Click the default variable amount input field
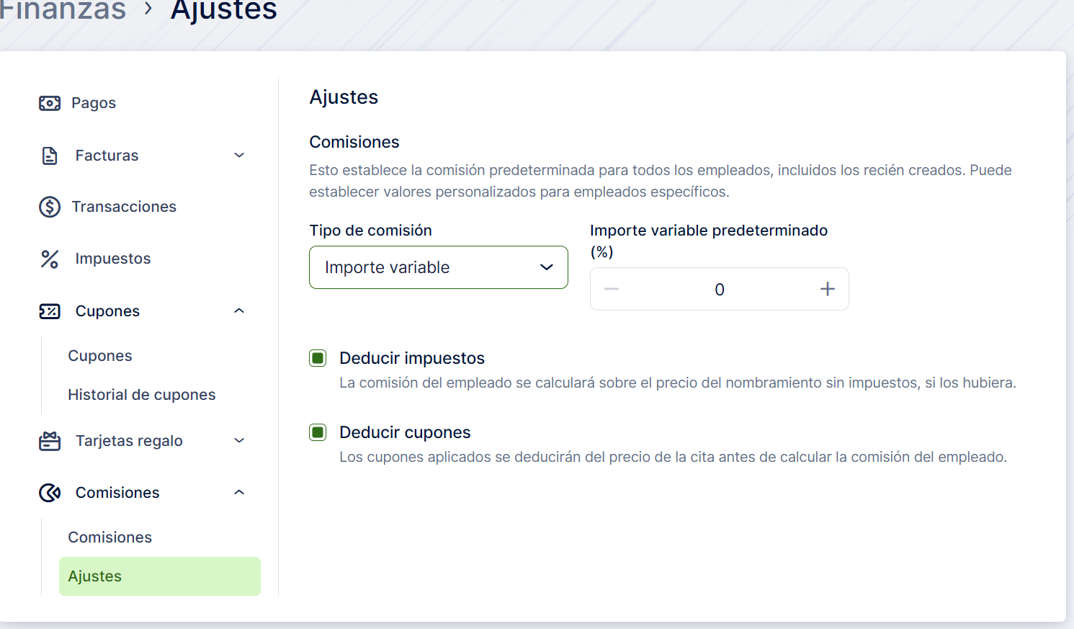The height and width of the screenshot is (629, 1074). (719, 290)
